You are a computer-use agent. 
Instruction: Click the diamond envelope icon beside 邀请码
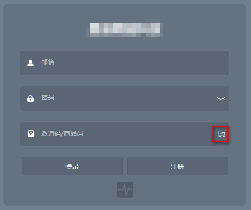tap(31, 133)
